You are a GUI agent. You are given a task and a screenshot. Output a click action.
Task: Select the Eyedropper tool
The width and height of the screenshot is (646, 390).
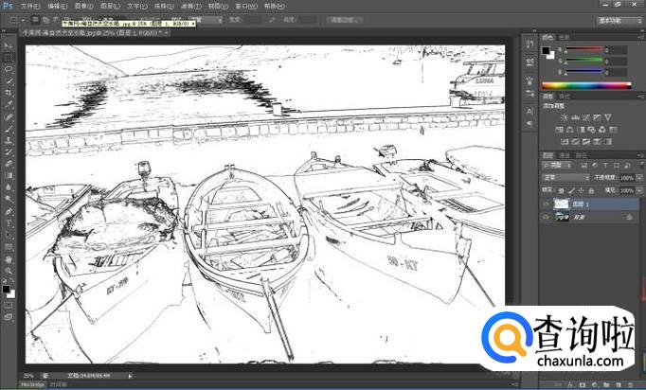pyautogui.click(x=9, y=105)
